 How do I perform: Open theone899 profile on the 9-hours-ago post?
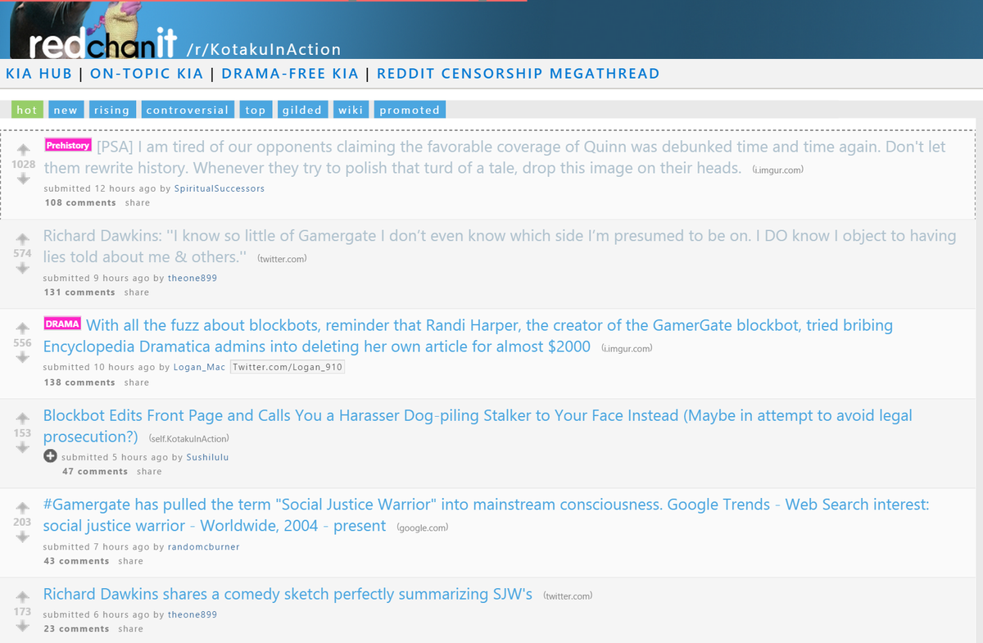pos(193,278)
